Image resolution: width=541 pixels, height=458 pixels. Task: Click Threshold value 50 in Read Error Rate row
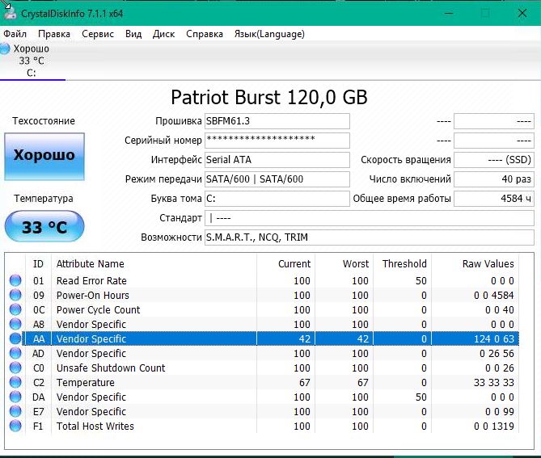click(x=421, y=280)
